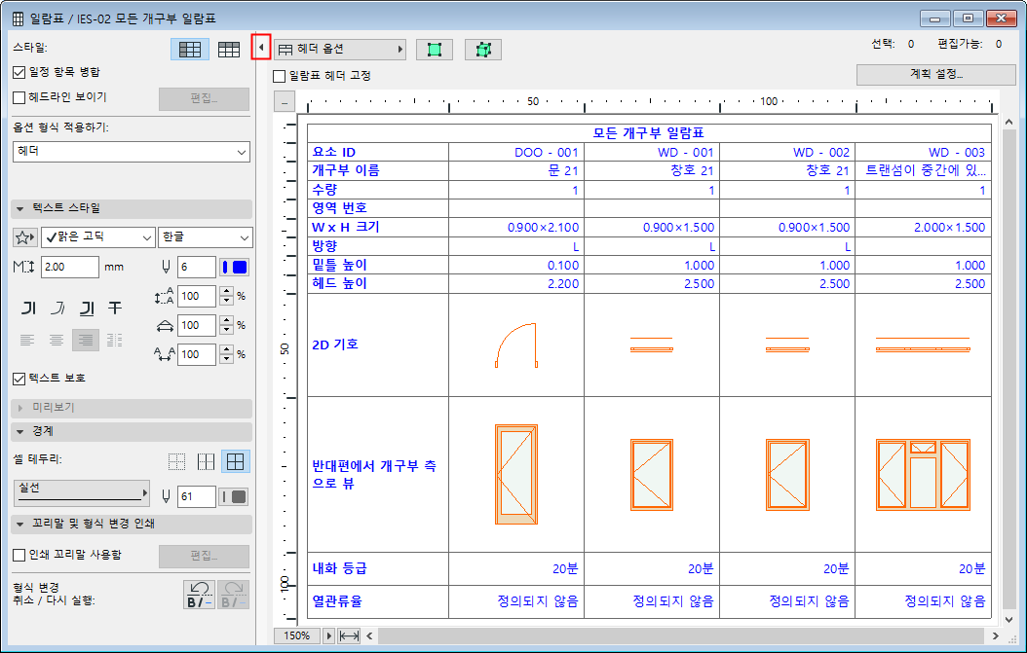Select the merged-cell schedule style icon
Screen dimensions: 1027x653
[x=190, y=49]
